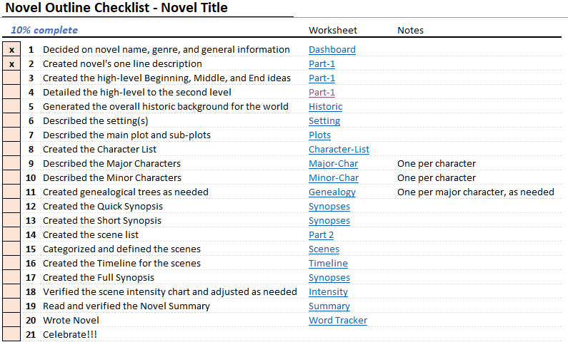The image size is (568, 347).
Task: Check the box for step 3
Action: click(12, 78)
